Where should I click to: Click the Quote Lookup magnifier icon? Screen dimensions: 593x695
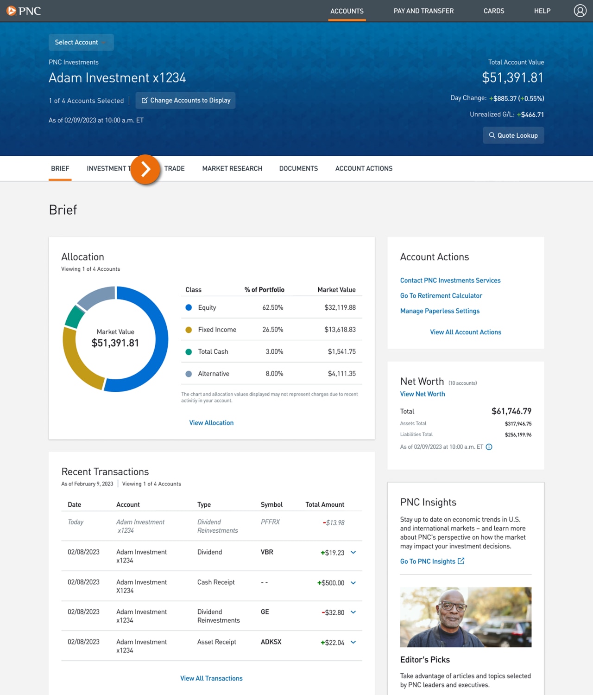(x=492, y=135)
